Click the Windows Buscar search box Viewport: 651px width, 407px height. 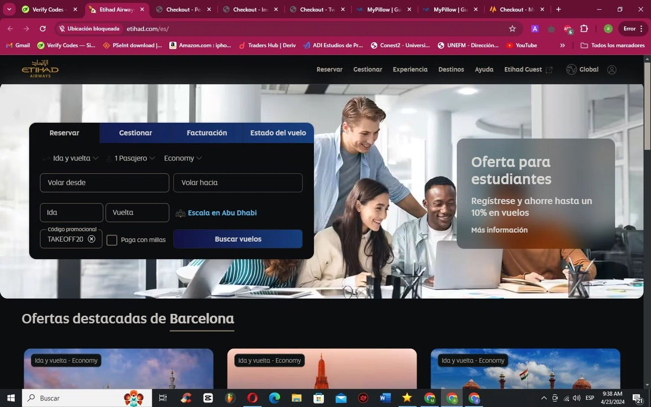pyautogui.click(x=87, y=398)
